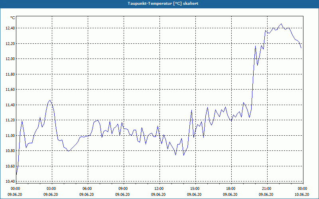Select the y-axis value '11,80'
319x199 pixels.
pyautogui.click(x=10, y=74)
